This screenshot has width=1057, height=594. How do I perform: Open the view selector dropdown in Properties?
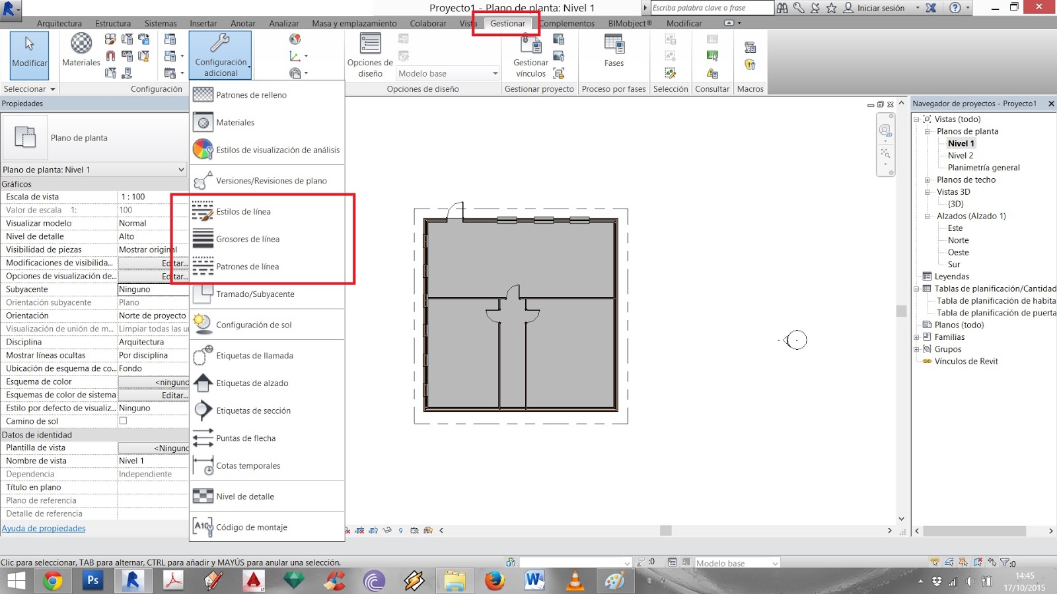point(183,170)
